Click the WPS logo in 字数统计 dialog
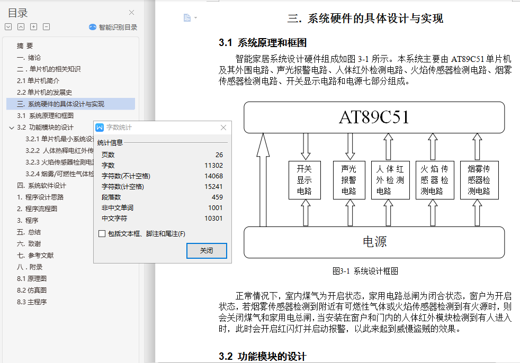 tap(100, 128)
